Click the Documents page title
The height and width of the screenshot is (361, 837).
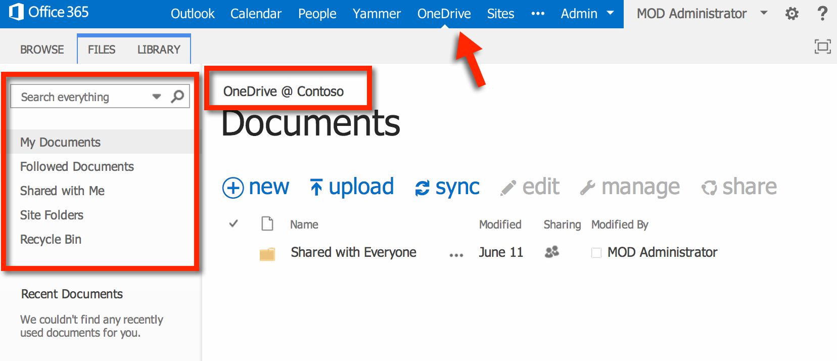[x=310, y=123]
